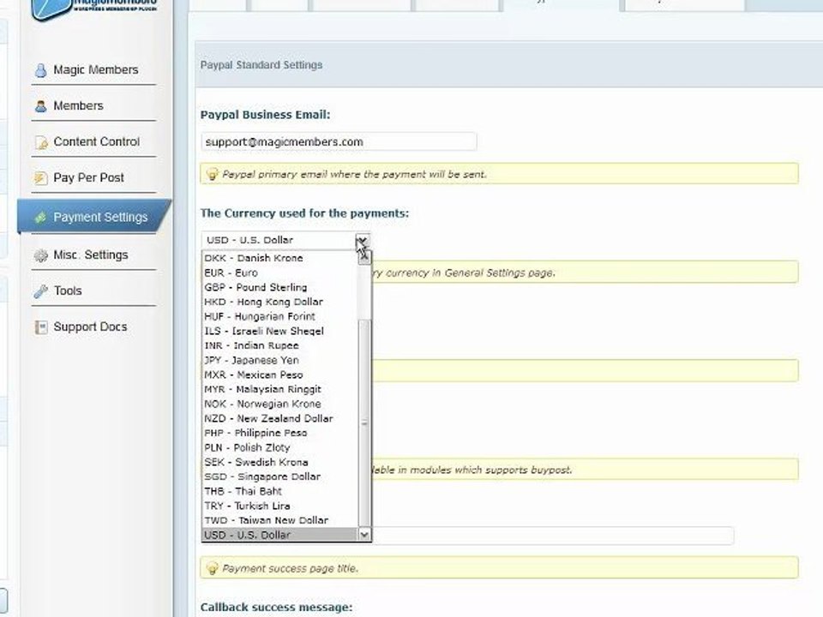Choose MXR - Mexican Peso

(279, 374)
